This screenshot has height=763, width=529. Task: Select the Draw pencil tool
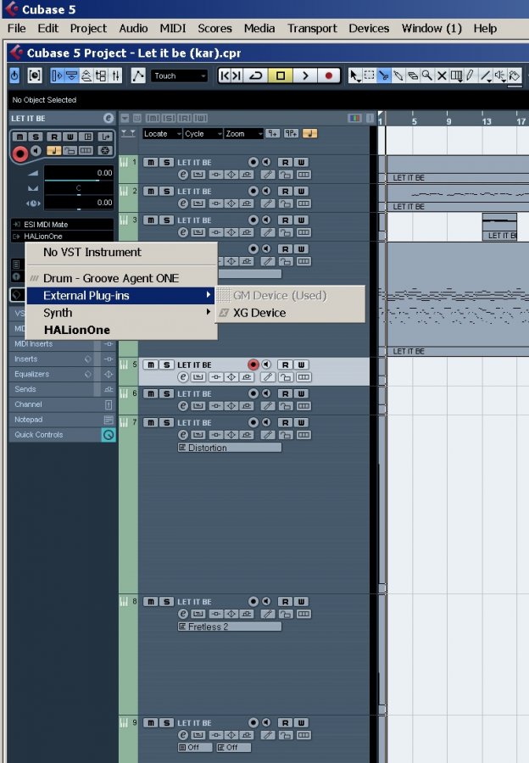pyautogui.click(x=471, y=75)
